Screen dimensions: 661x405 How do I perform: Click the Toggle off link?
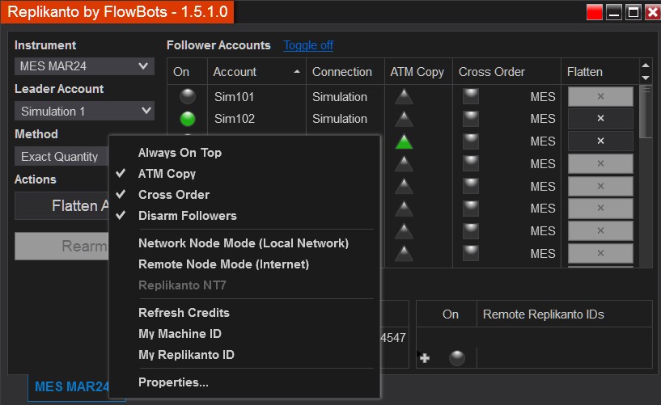(308, 45)
